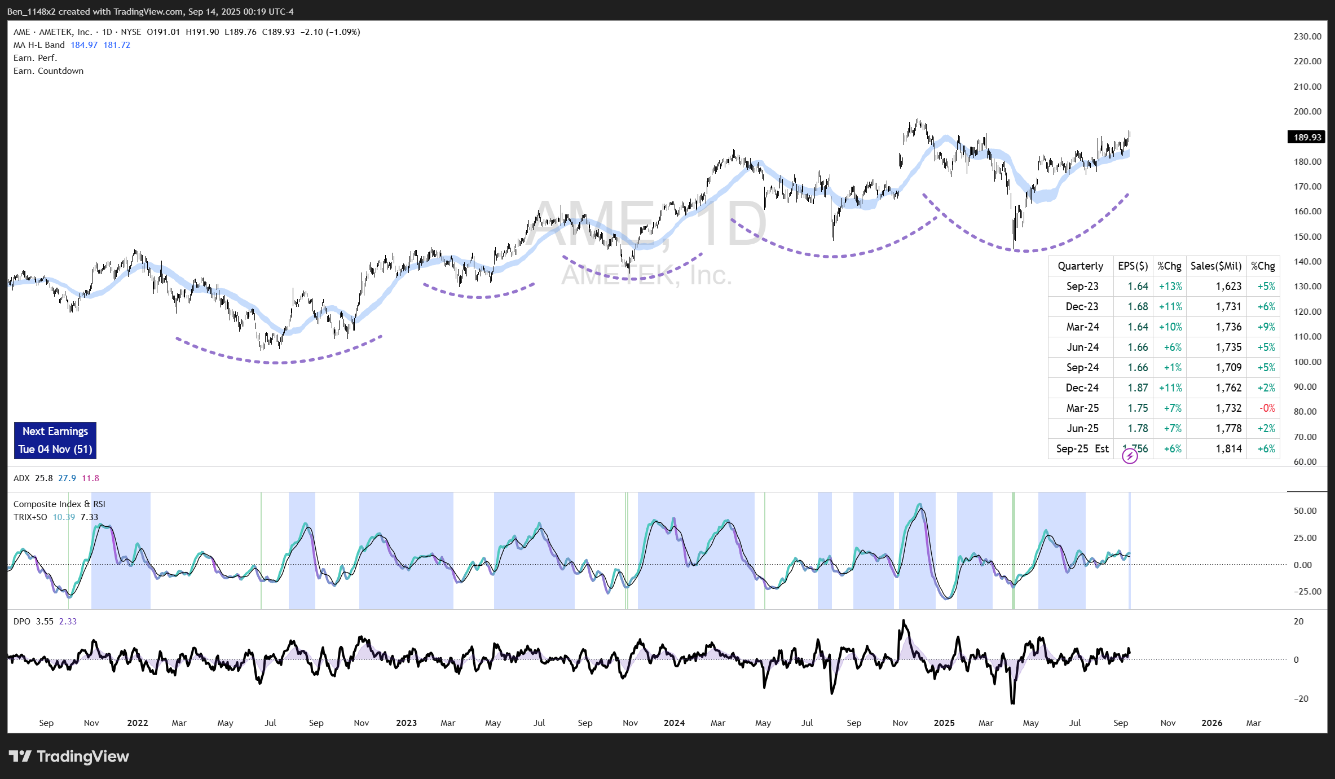
Task: Select the Earn. Perf. indicator legend
Action: point(35,58)
